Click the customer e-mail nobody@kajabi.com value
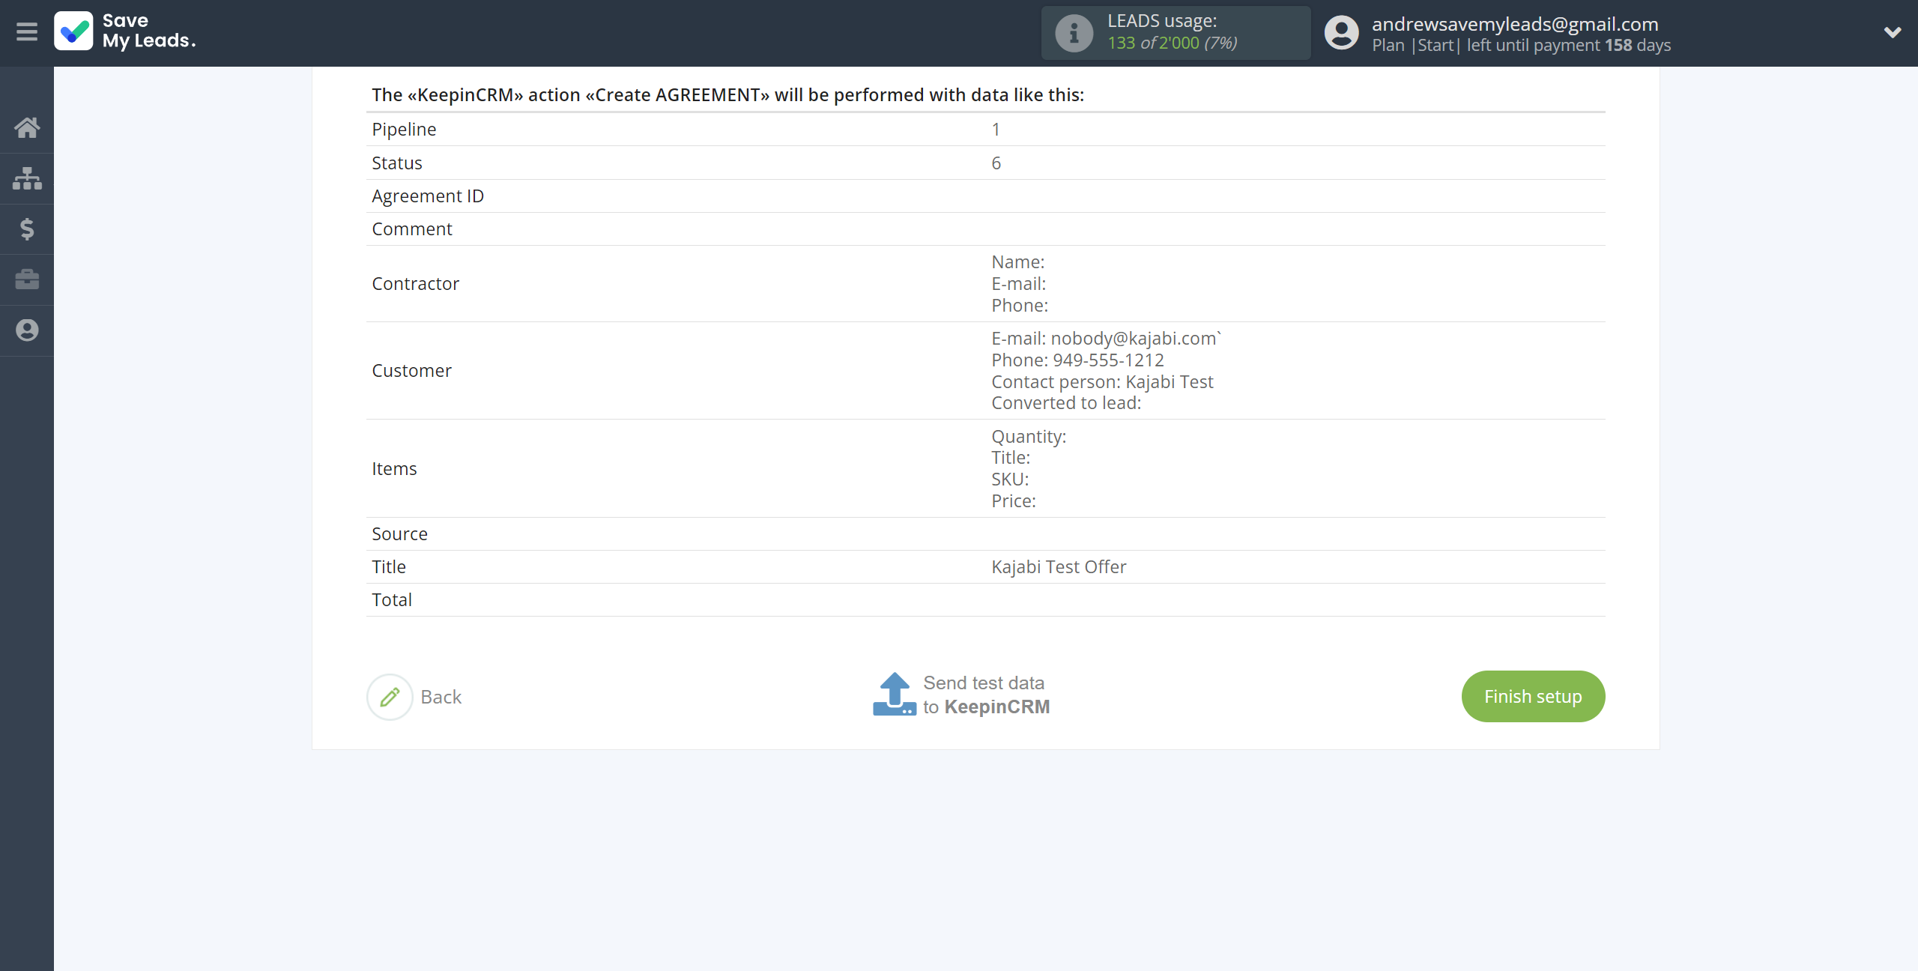This screenshot has height=971, width=1918. tap(1136, 338)
